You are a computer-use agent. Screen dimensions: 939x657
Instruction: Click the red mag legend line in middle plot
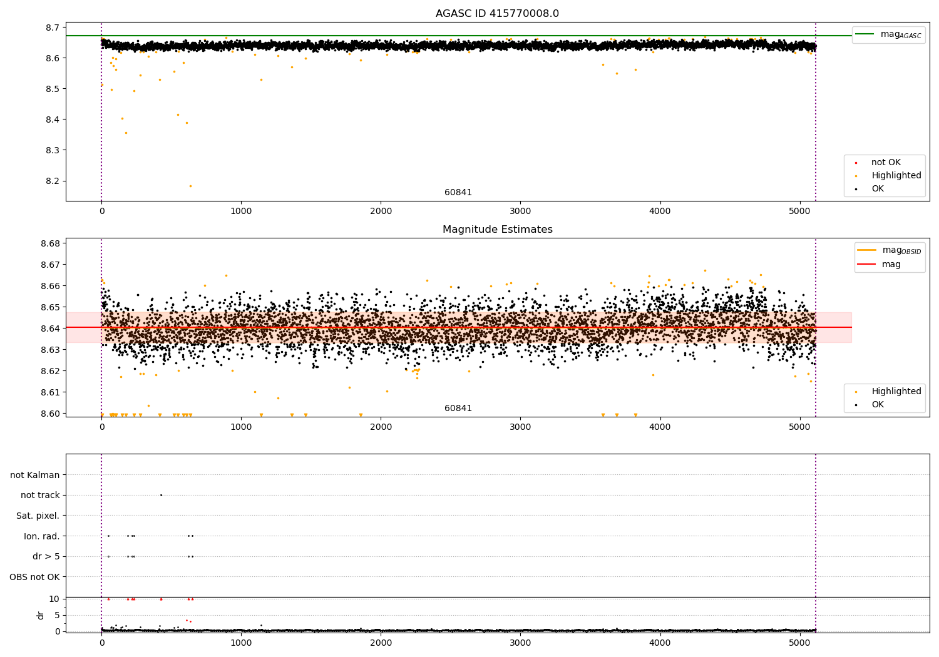coord(867,264)
